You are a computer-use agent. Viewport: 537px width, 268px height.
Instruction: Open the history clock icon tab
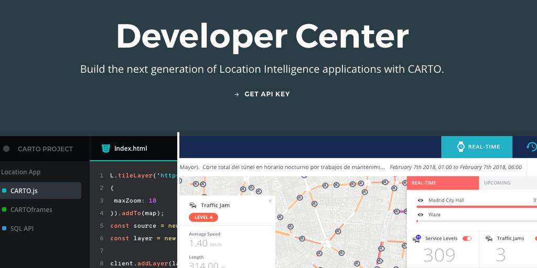tap(532, 147)
